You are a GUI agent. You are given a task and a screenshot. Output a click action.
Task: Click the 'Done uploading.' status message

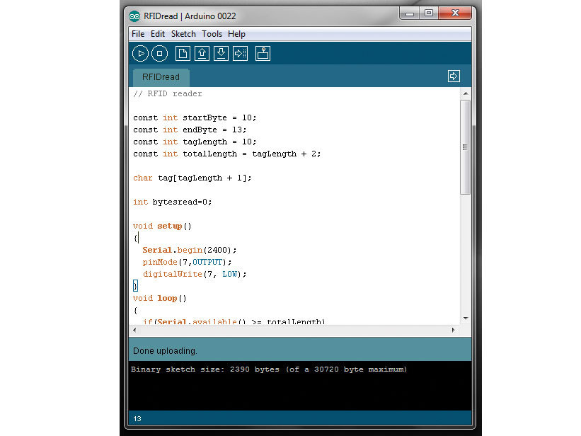(x=165, y=351)
